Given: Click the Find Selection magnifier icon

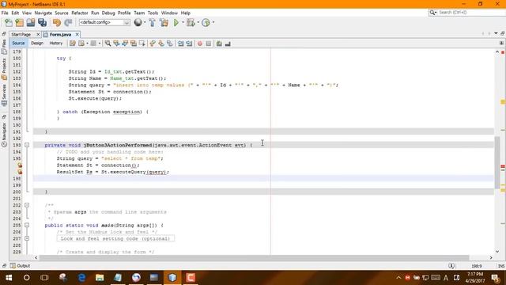Looking at the screenshot, I should (108, 44).
